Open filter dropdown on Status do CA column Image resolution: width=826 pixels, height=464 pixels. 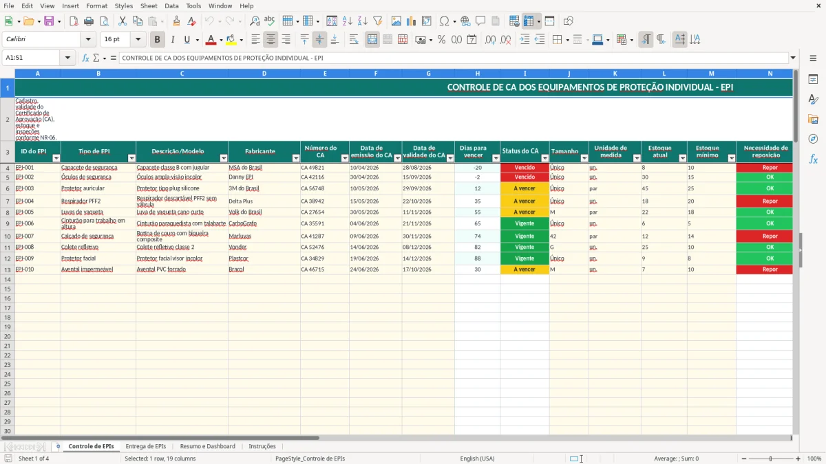tap(544, 158)
